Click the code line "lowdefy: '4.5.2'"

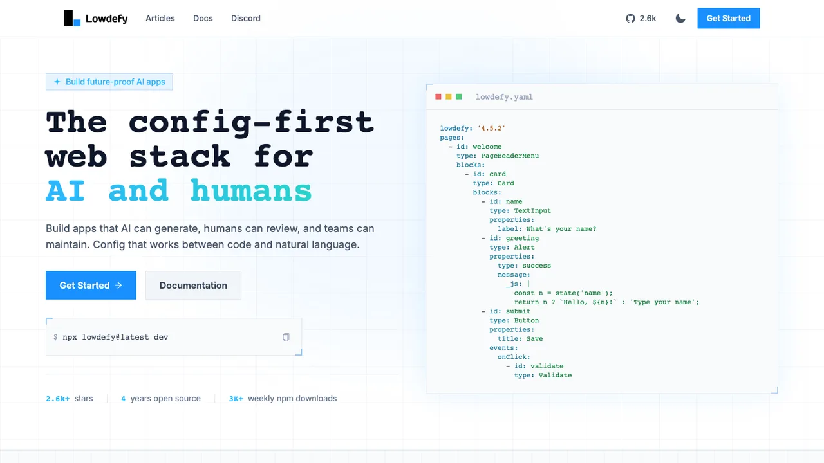click(473, 129)
